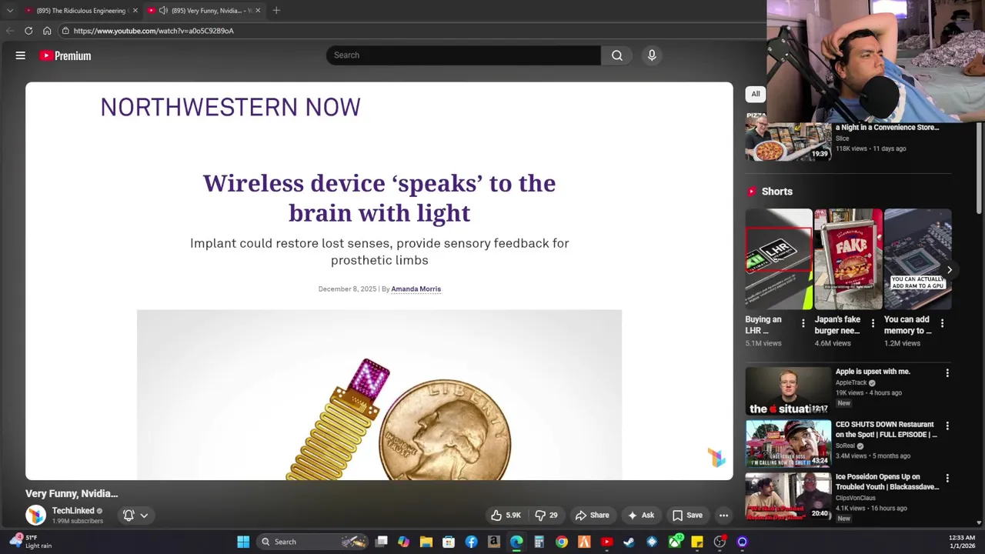The image size is (985, 554).
Task: Open You can add memory short thumbnail
Action: click(917, 259)
